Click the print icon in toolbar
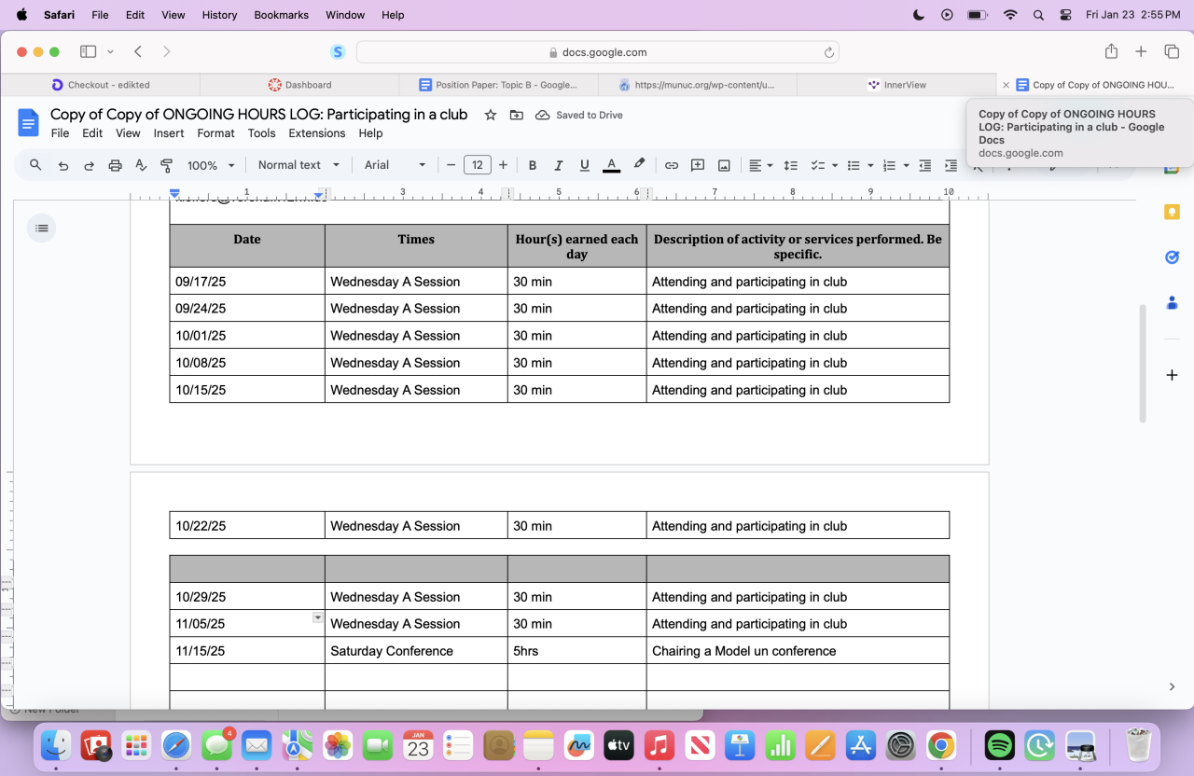 (115, 165)
